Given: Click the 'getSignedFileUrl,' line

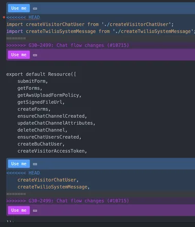Looking at the screenshot, I should click(41, 102).
